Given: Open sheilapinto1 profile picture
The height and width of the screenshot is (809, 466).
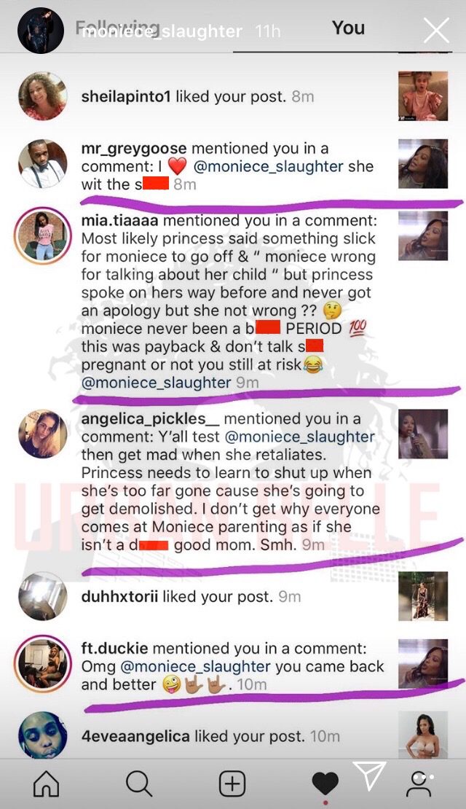Looking at the screenshot, I should (x=43, y=96).
